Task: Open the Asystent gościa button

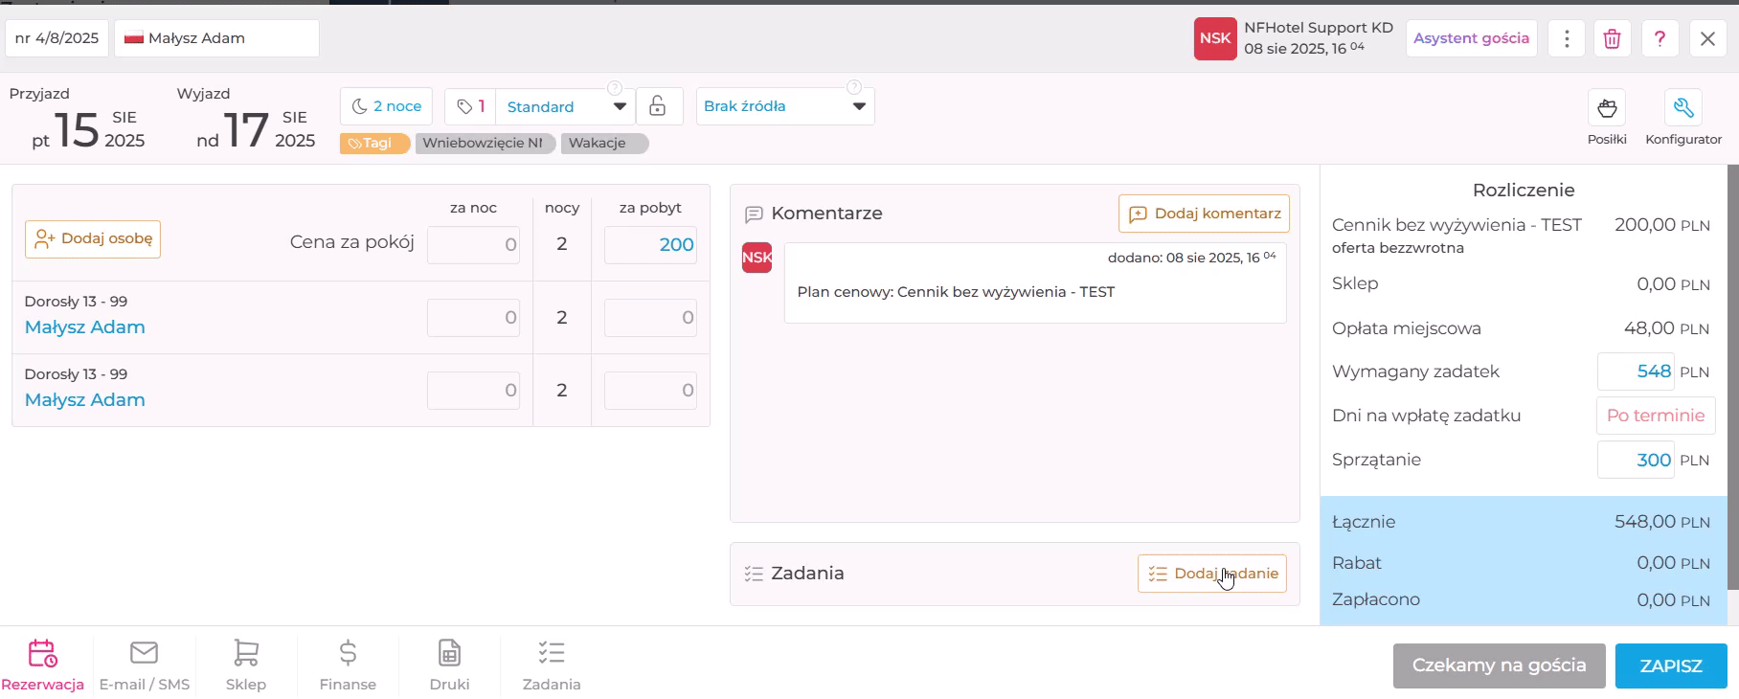Action: (1472, 38)
